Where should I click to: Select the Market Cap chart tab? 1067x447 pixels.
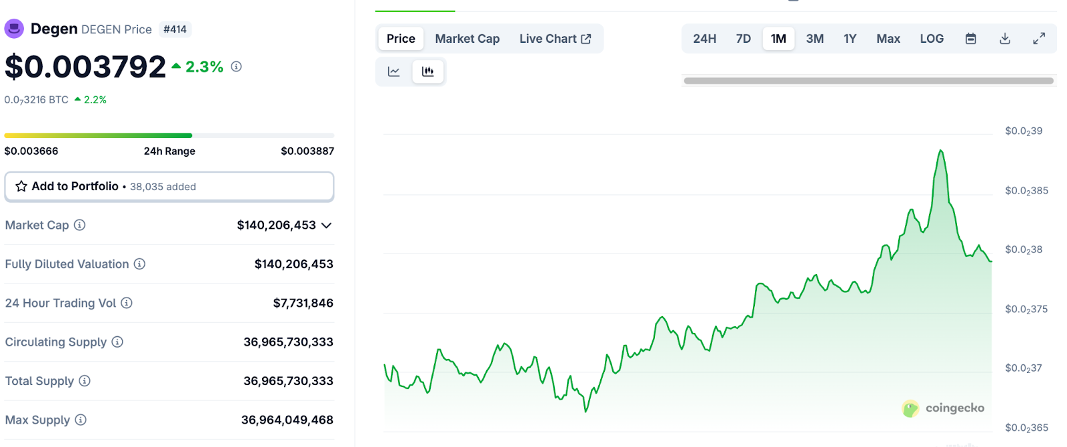click(467, 39)
